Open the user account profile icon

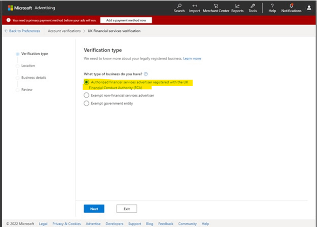(x=309, y=8)
